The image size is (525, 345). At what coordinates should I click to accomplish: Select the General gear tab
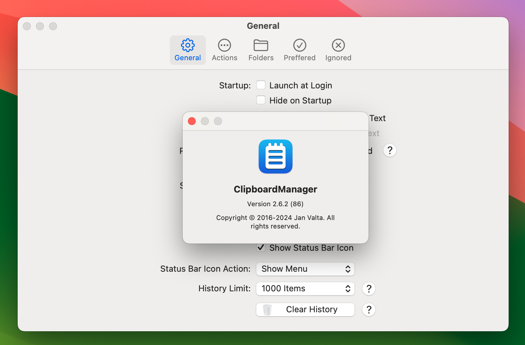188,50
